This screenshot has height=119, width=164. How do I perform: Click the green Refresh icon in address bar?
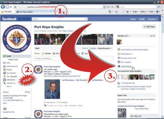(x=108, y=7)
